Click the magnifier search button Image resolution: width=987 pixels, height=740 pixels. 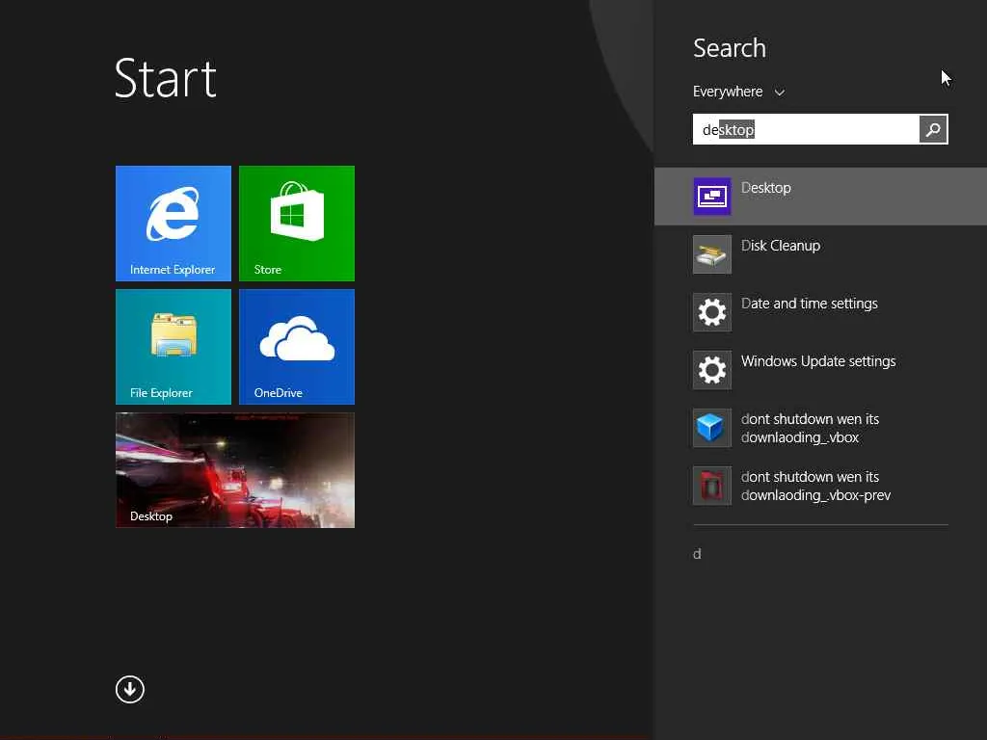[933, 130]
